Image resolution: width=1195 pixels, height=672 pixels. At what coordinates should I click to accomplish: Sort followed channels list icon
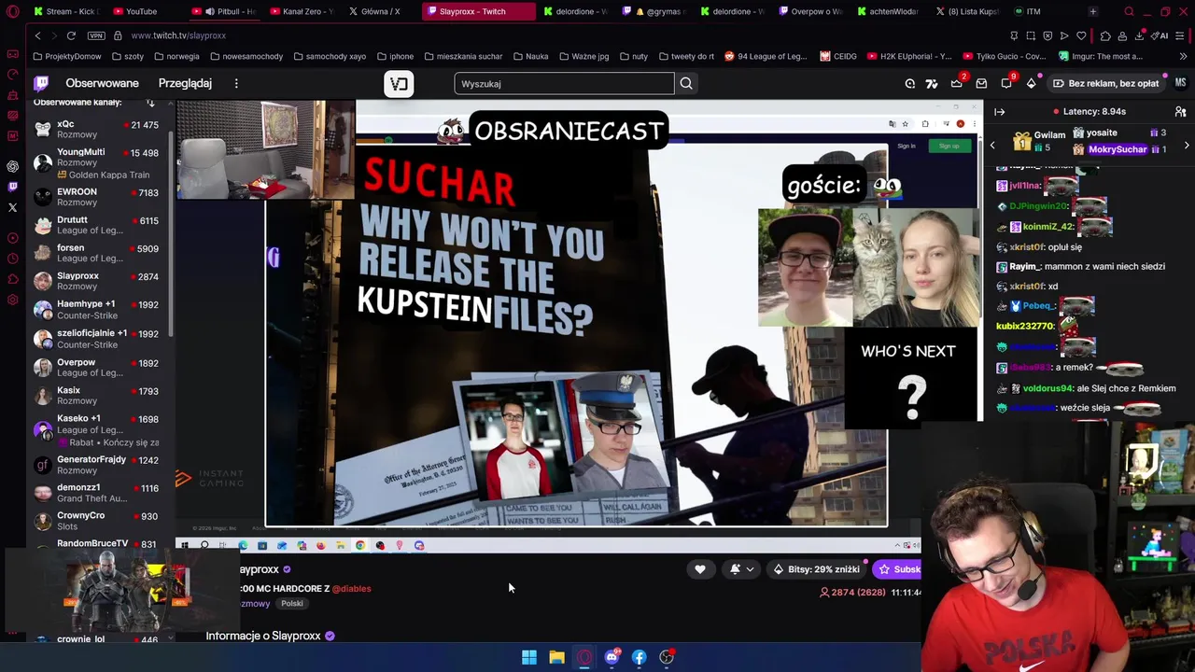coord(150,103)
